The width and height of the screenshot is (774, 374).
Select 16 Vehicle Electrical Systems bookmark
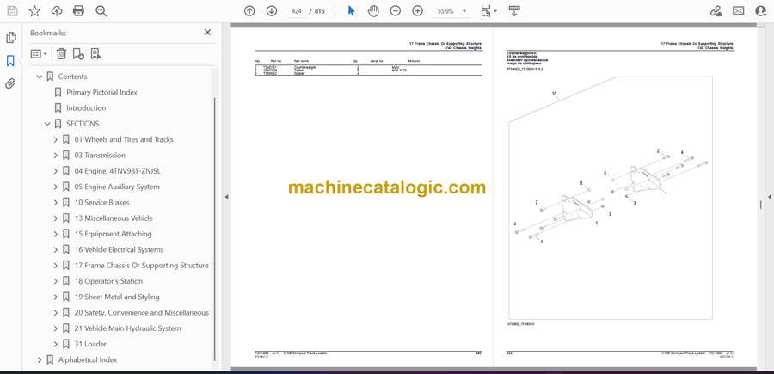pos(119,249)
